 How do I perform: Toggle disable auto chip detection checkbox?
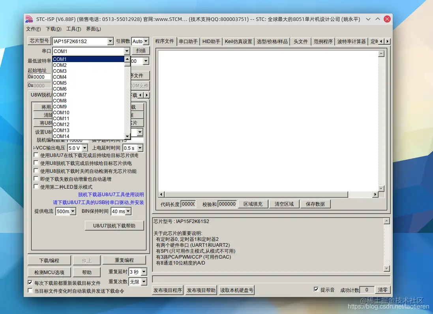tap(36, 171)
